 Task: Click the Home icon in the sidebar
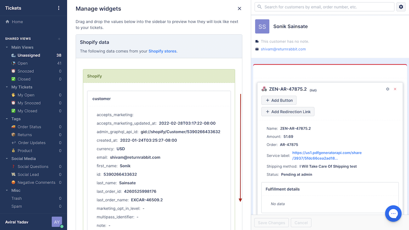[x=7, y=22]
